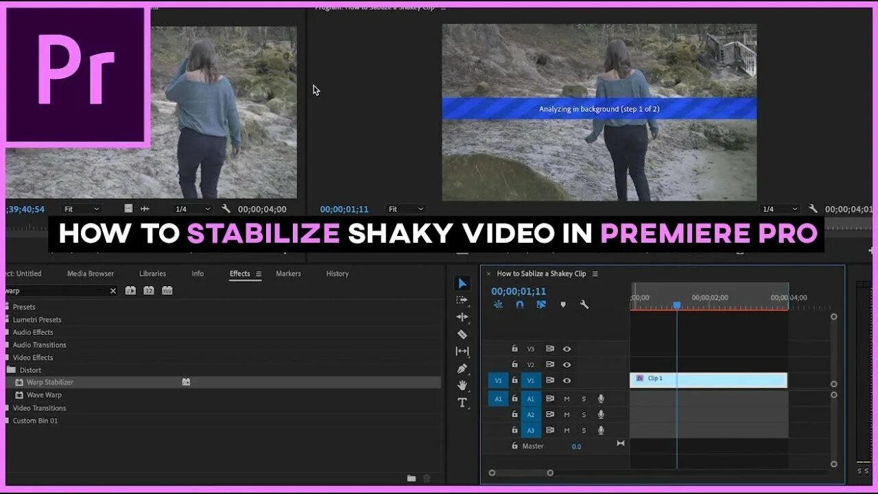Open program monitor 1/4 resolution dropdown
Screen dimensions: 878x494
(x=780, y=209)
